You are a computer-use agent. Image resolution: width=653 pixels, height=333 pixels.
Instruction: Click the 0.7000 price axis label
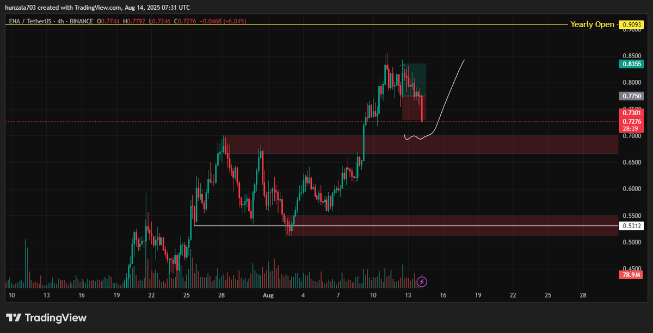pyautogui.click(x=632, y=136)
